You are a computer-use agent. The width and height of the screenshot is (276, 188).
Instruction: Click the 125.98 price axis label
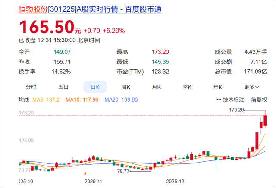(26, 141)
